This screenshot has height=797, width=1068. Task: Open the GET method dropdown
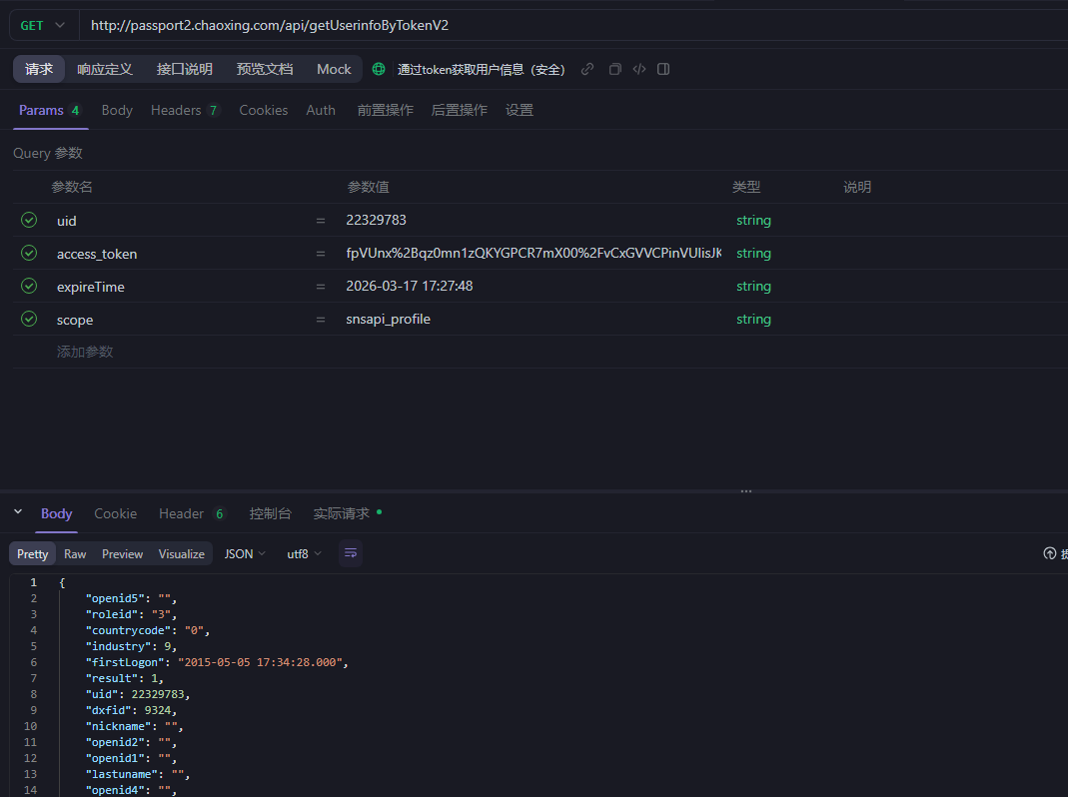(x=43, y=25)
